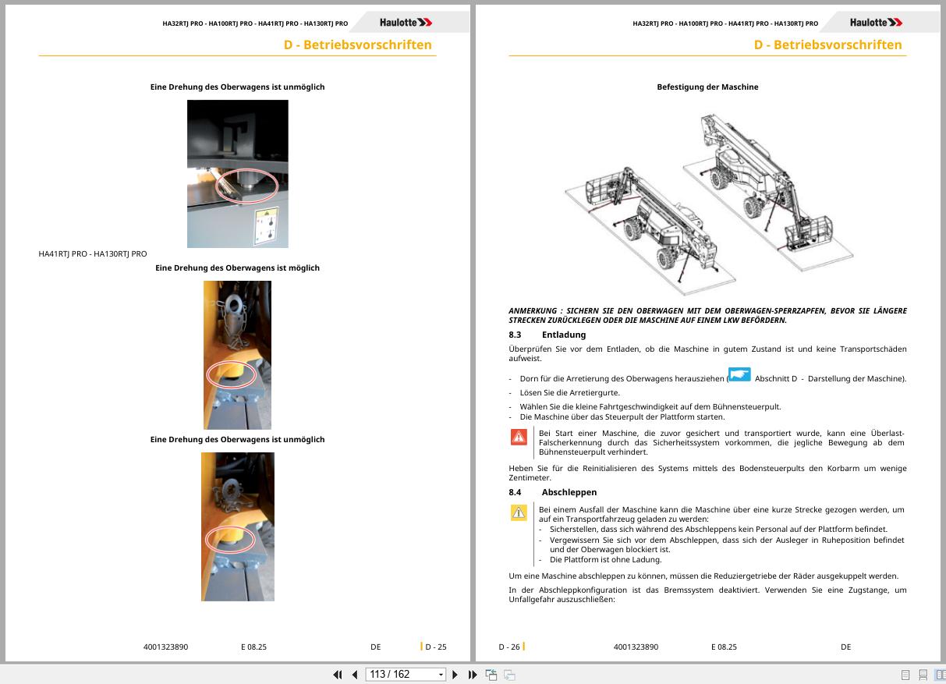Image resolution: width=946 pixels, height=684 pixels.
Task: Click the photo under 'Oberwagens ist möglich'
Action: click(238, 355)
